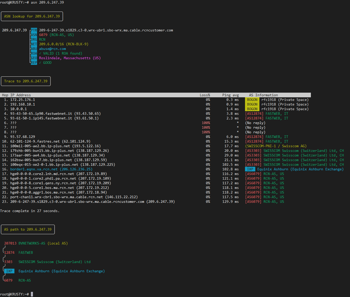Click [AS6079] tag on hop 20
This screenshot has height=297, width=350.
pos(253,188)
